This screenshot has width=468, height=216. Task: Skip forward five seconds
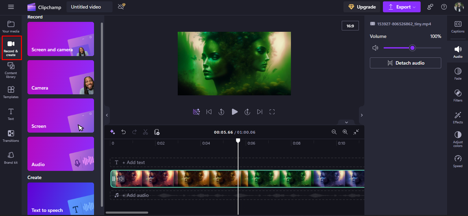pos(247,112)
